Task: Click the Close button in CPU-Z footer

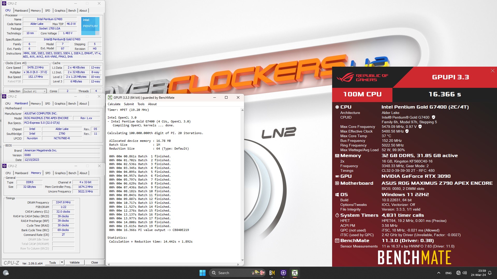Action: tap(94, 262)
